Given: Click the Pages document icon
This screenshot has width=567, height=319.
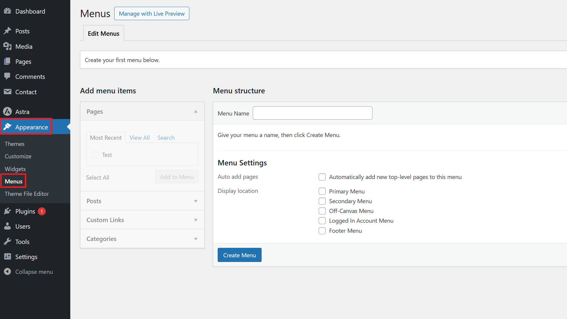Looking at the screenshot, I should click(7, 61).
